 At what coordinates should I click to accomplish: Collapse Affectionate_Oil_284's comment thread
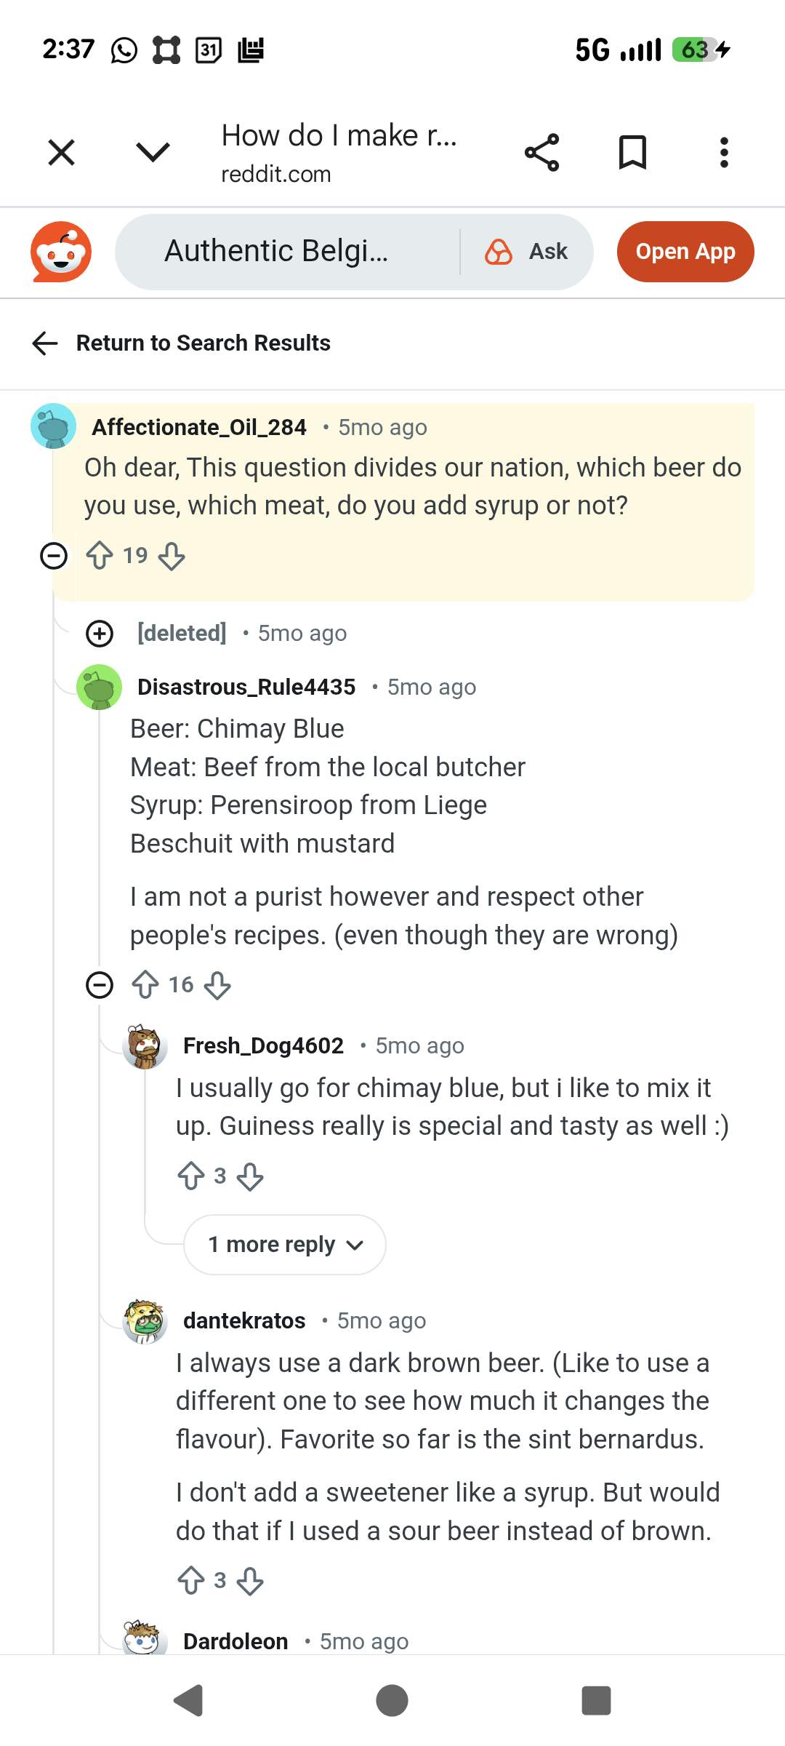(x=53, y=557)
